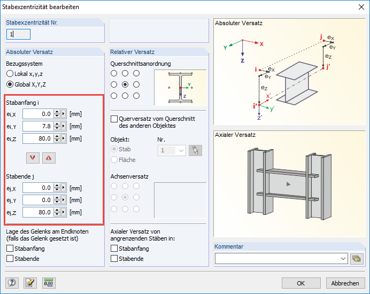Click the ej,Z input field showing 80.0
Screen dimensions: 370x294
point(38,212)
